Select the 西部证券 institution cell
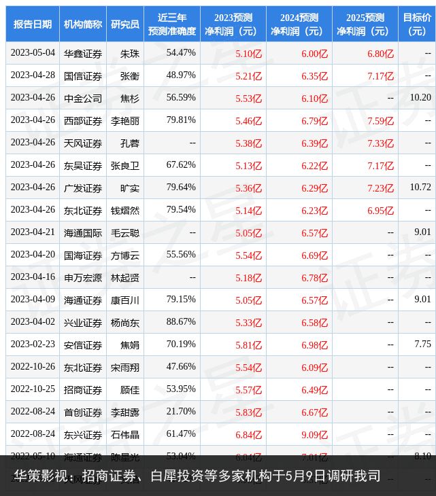The image size is (436, 496). click(x=83, y=121)
